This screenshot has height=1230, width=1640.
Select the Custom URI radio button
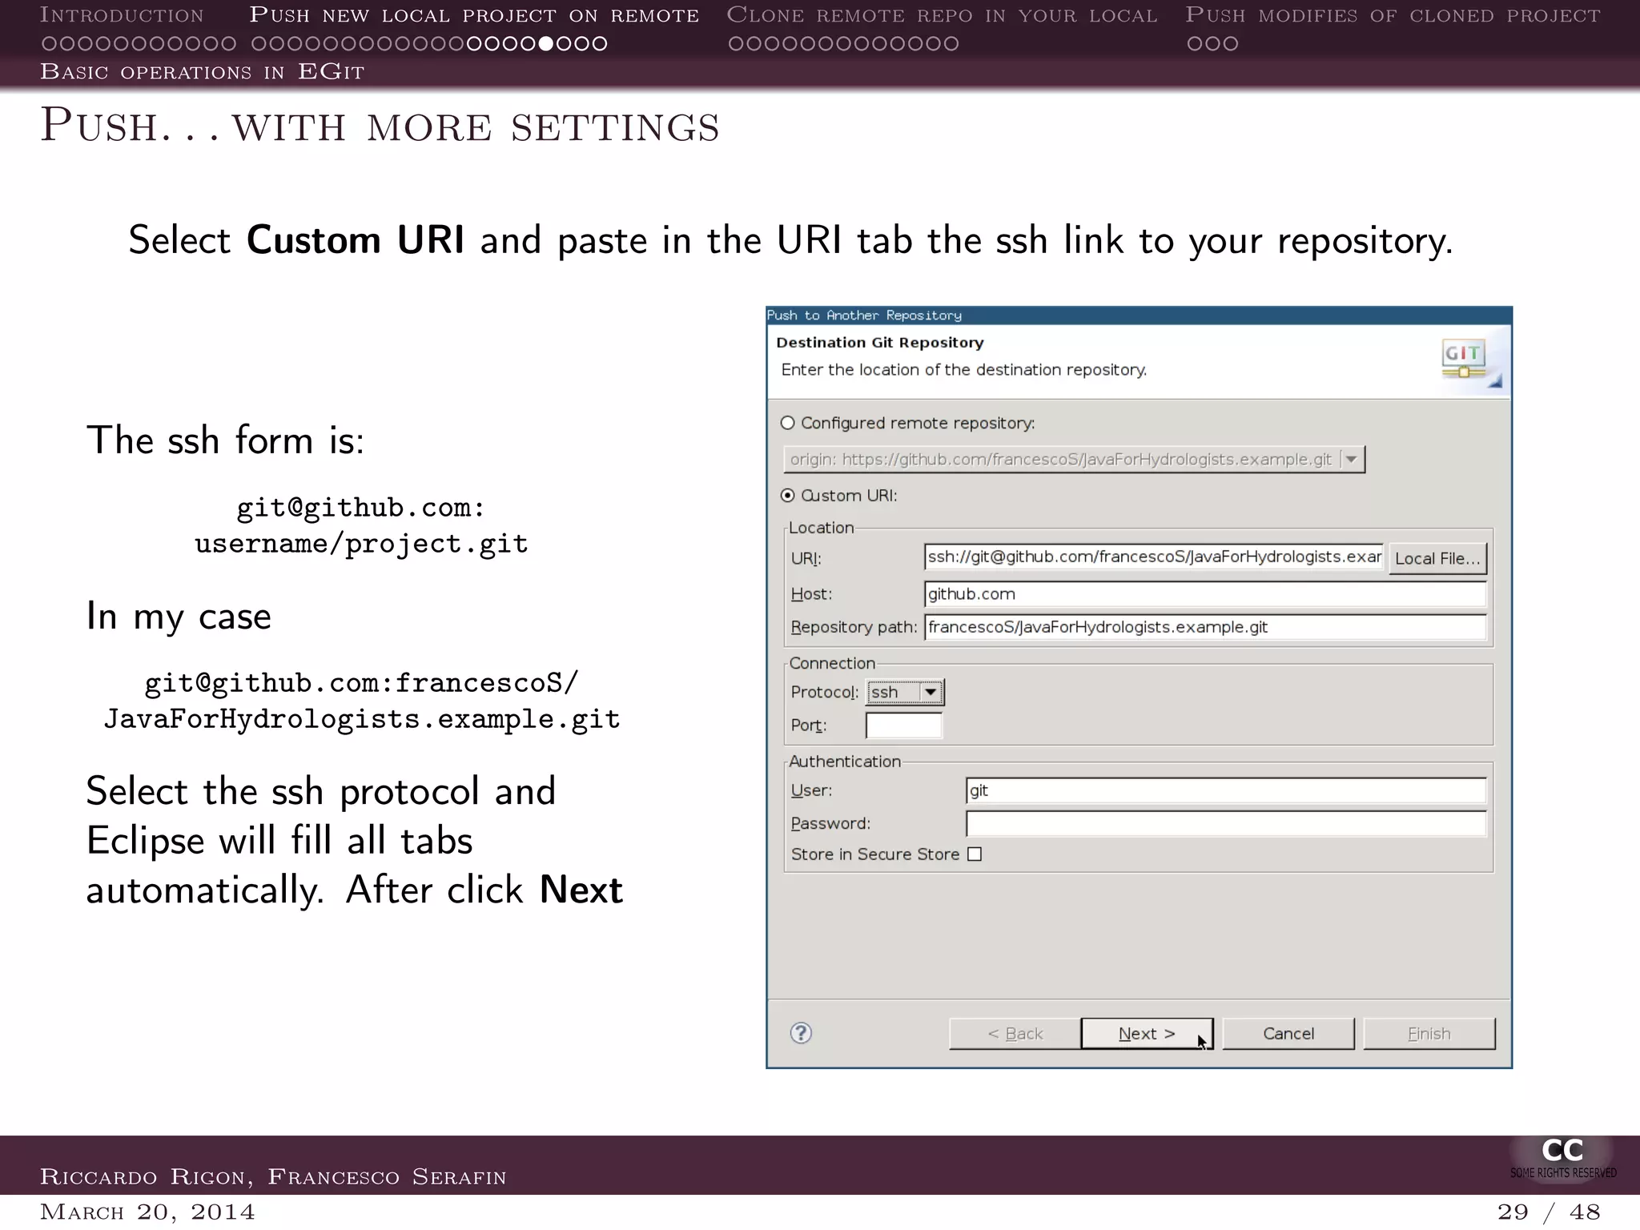point(788,496)
